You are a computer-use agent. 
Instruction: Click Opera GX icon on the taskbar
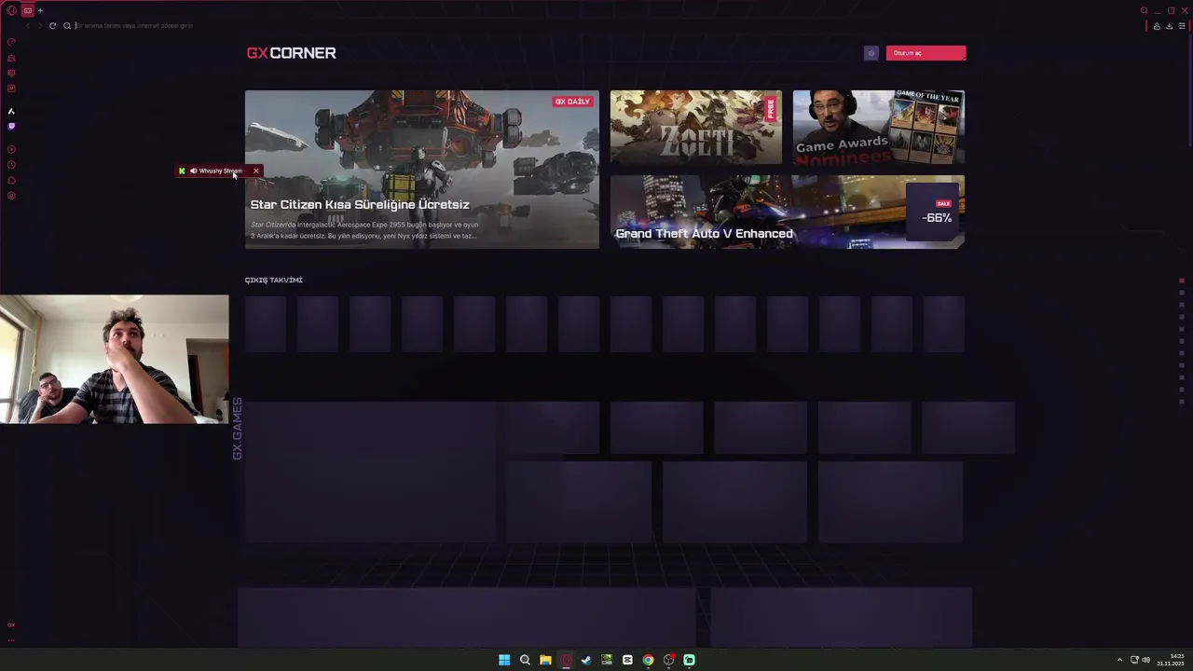(566, 660)
